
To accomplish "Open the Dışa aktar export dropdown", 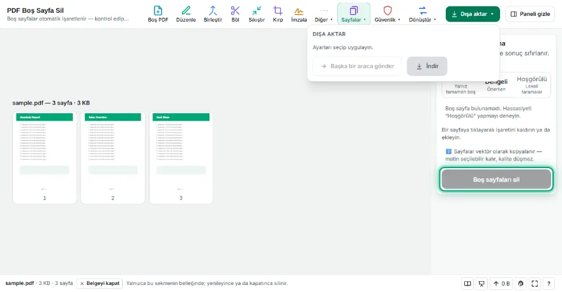I will pyautogui.click(x=473, y=14).
